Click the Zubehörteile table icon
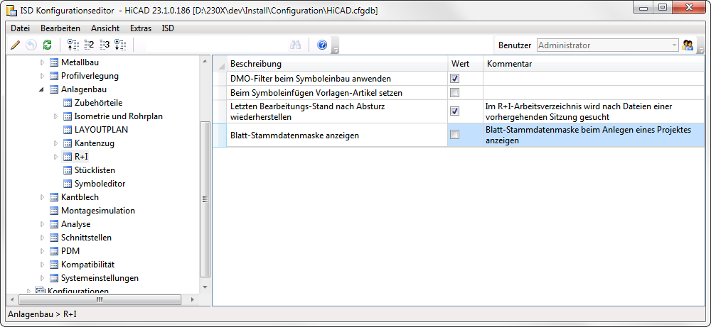Viewport: 711px width, 327px height. 68,103
